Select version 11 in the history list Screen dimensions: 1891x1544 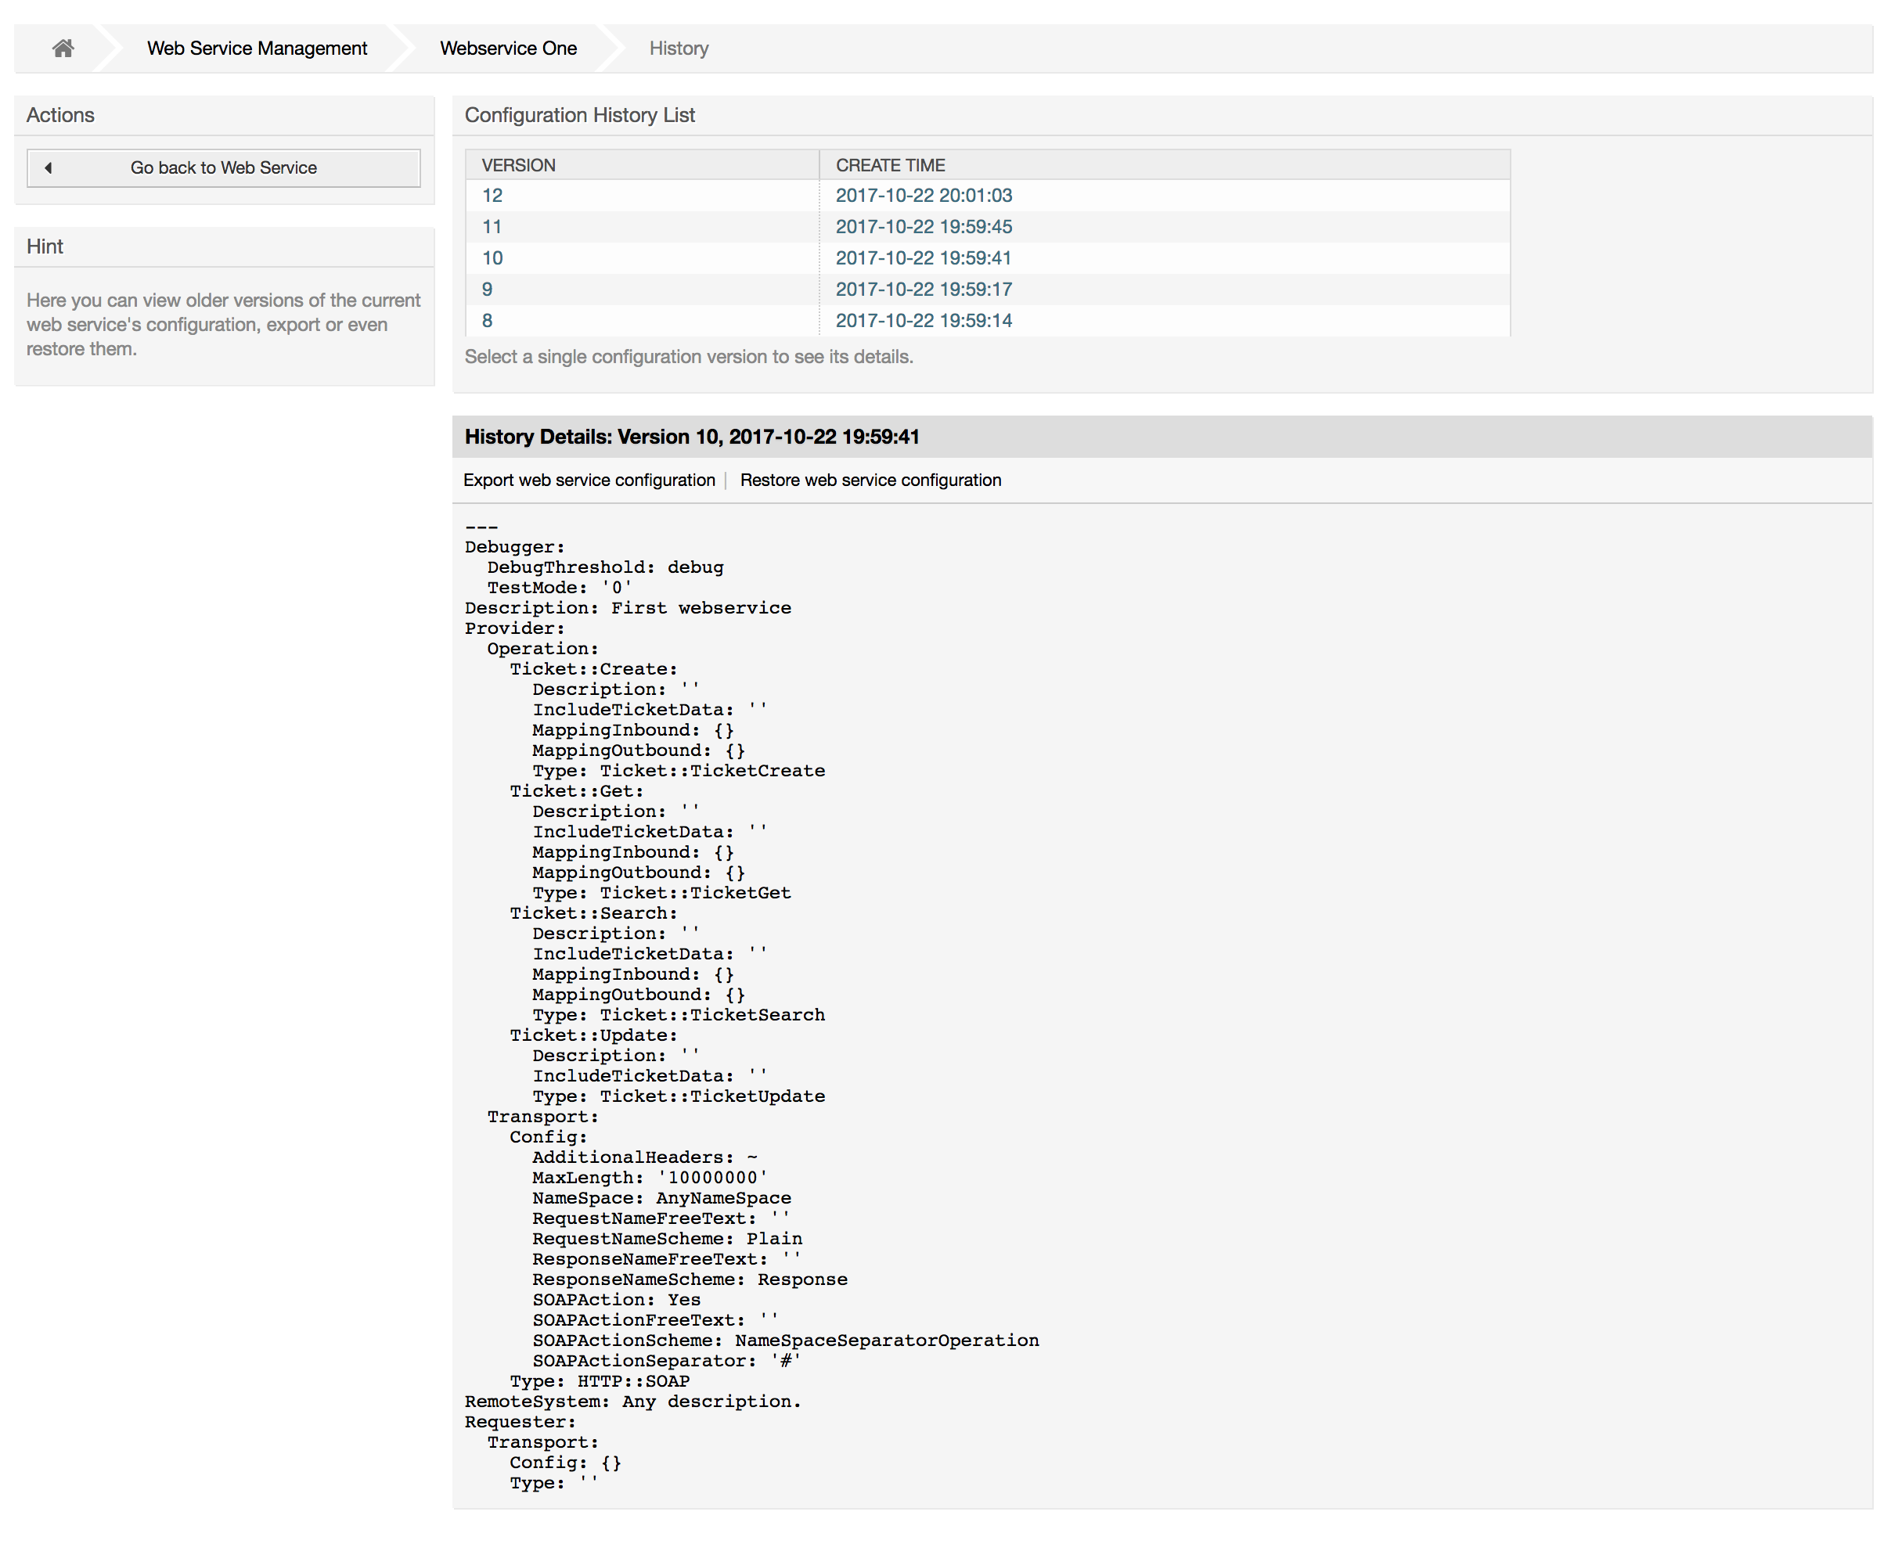pyautogui.click(x=492, y=226)
